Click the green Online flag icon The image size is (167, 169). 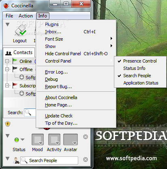[x=15, y=61]
